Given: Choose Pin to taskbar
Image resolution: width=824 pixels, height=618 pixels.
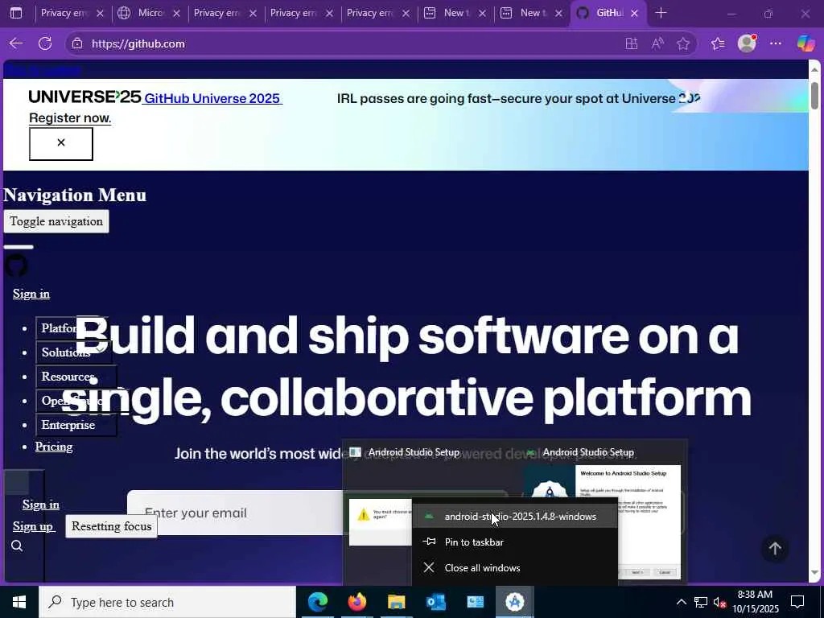Looking at the screenshot, I should pos(515,542).
